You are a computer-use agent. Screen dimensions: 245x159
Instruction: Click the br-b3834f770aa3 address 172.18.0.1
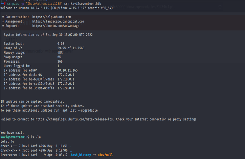(x=65, y=79)
